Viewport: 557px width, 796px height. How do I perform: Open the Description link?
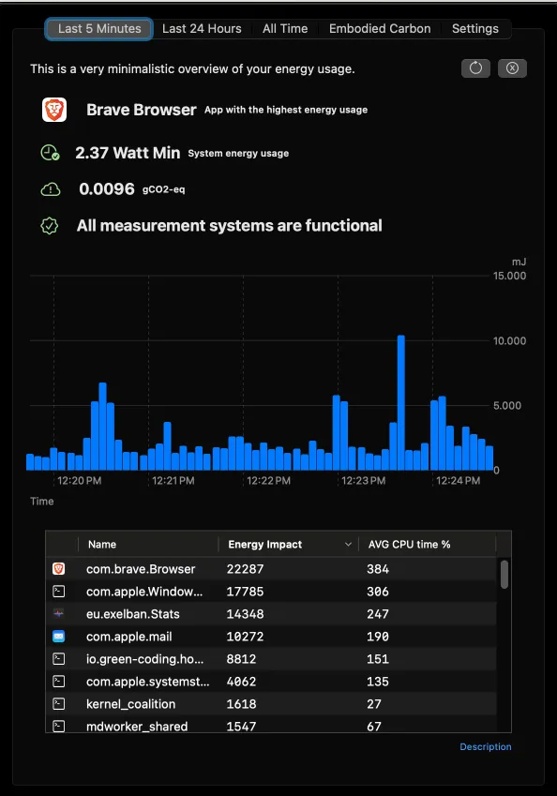coord(486,746)
